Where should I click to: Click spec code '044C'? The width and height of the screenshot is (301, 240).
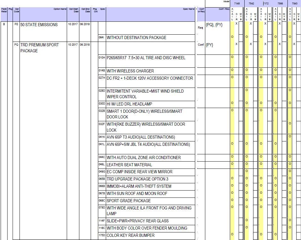point(102,157)
